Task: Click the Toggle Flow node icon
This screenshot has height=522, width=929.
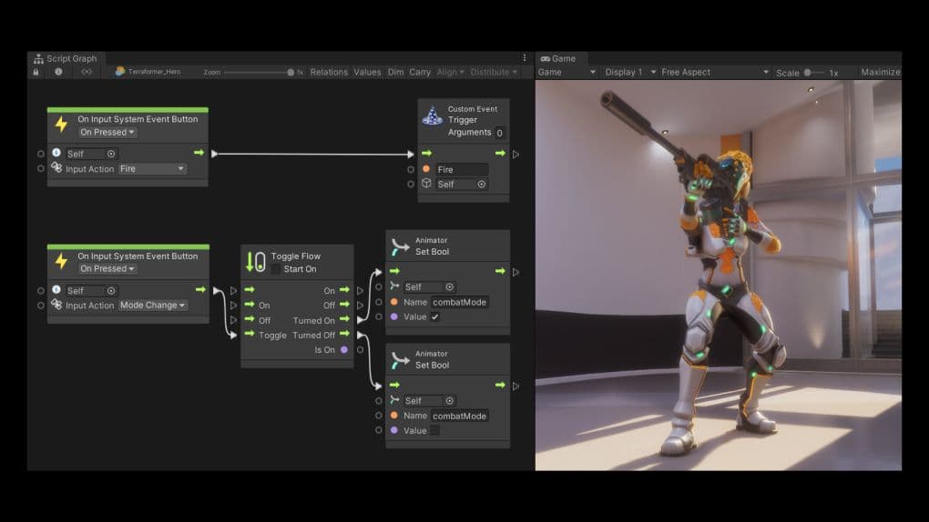Action: (256, 263)
